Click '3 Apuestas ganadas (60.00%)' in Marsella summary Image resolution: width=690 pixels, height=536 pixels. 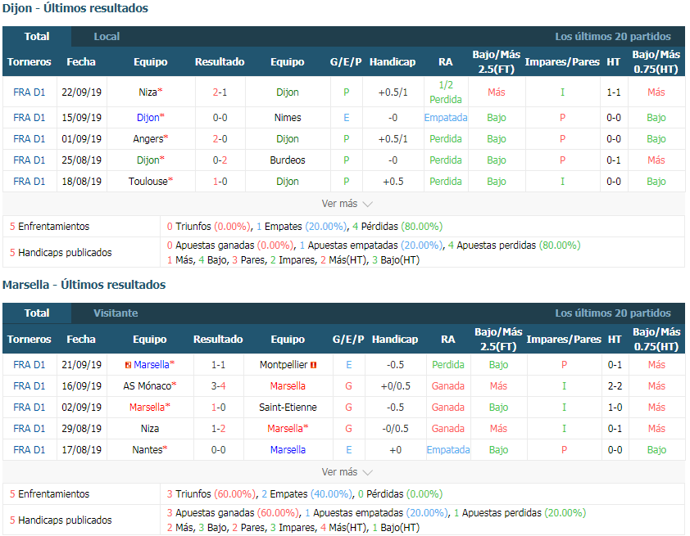[x=234, y=513]
